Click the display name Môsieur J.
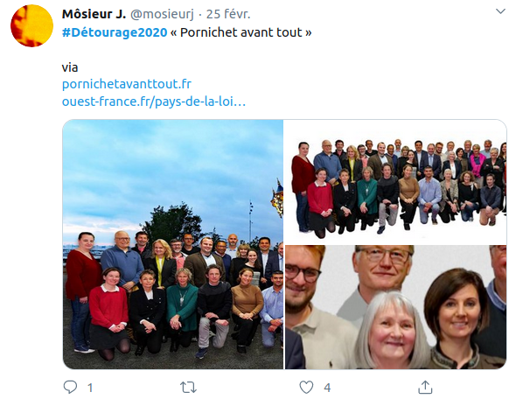 [x=94, y=14]
